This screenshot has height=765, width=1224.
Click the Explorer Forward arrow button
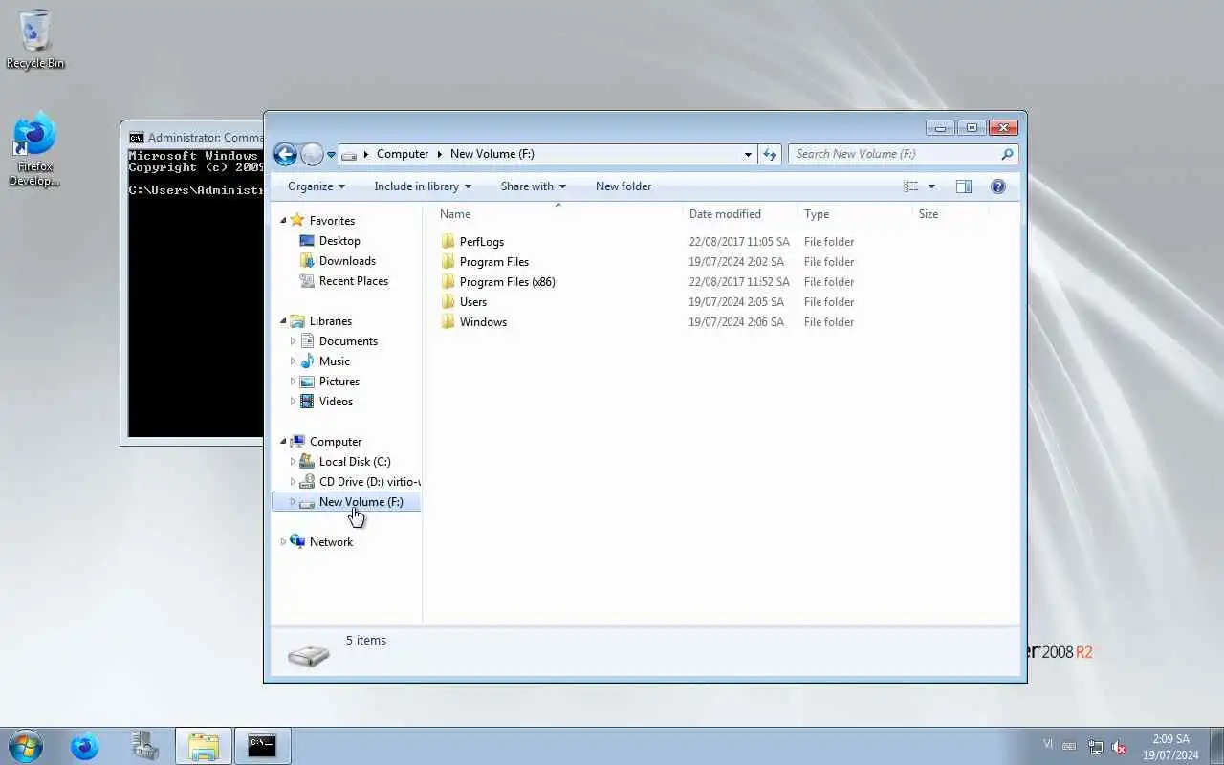(x=312, y=154)
